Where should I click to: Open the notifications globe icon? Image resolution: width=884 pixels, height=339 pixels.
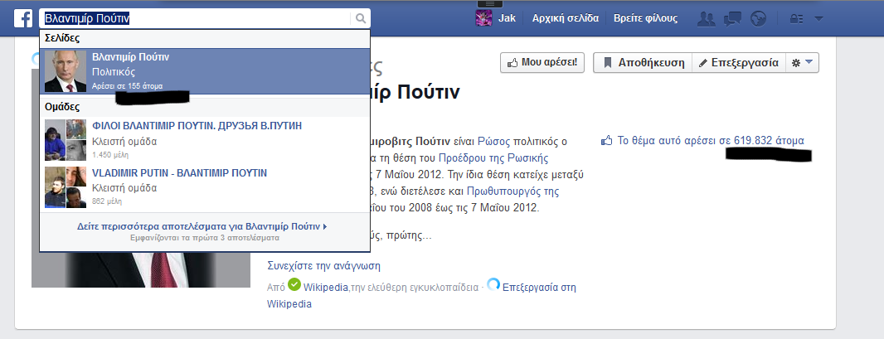pos(757,18)
